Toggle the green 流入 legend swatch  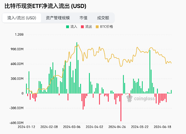68,27
